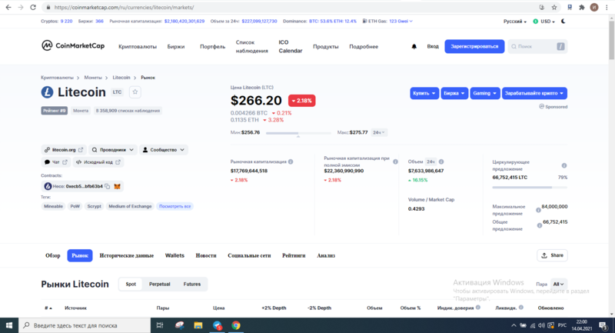Open notifications bell icon
The height and width of the screenshot is (333, 615).
[414, 46]
